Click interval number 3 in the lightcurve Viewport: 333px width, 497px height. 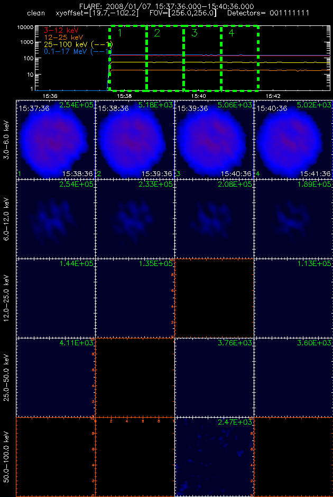pyautogui.click(x=194, y=33)
